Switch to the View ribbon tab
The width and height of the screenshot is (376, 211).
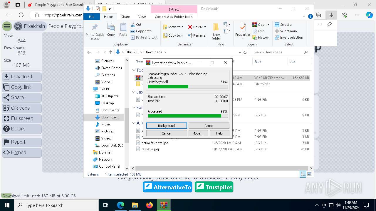(142, 17)
